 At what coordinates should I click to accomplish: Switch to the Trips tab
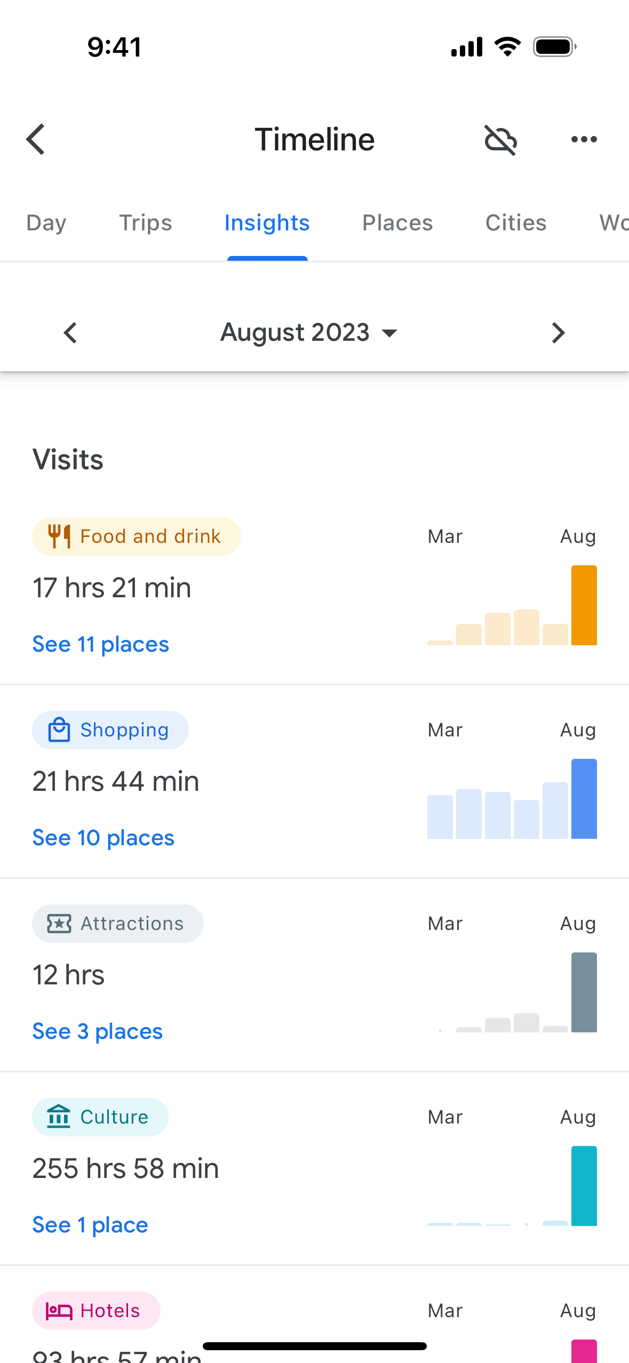pos(146,223)
